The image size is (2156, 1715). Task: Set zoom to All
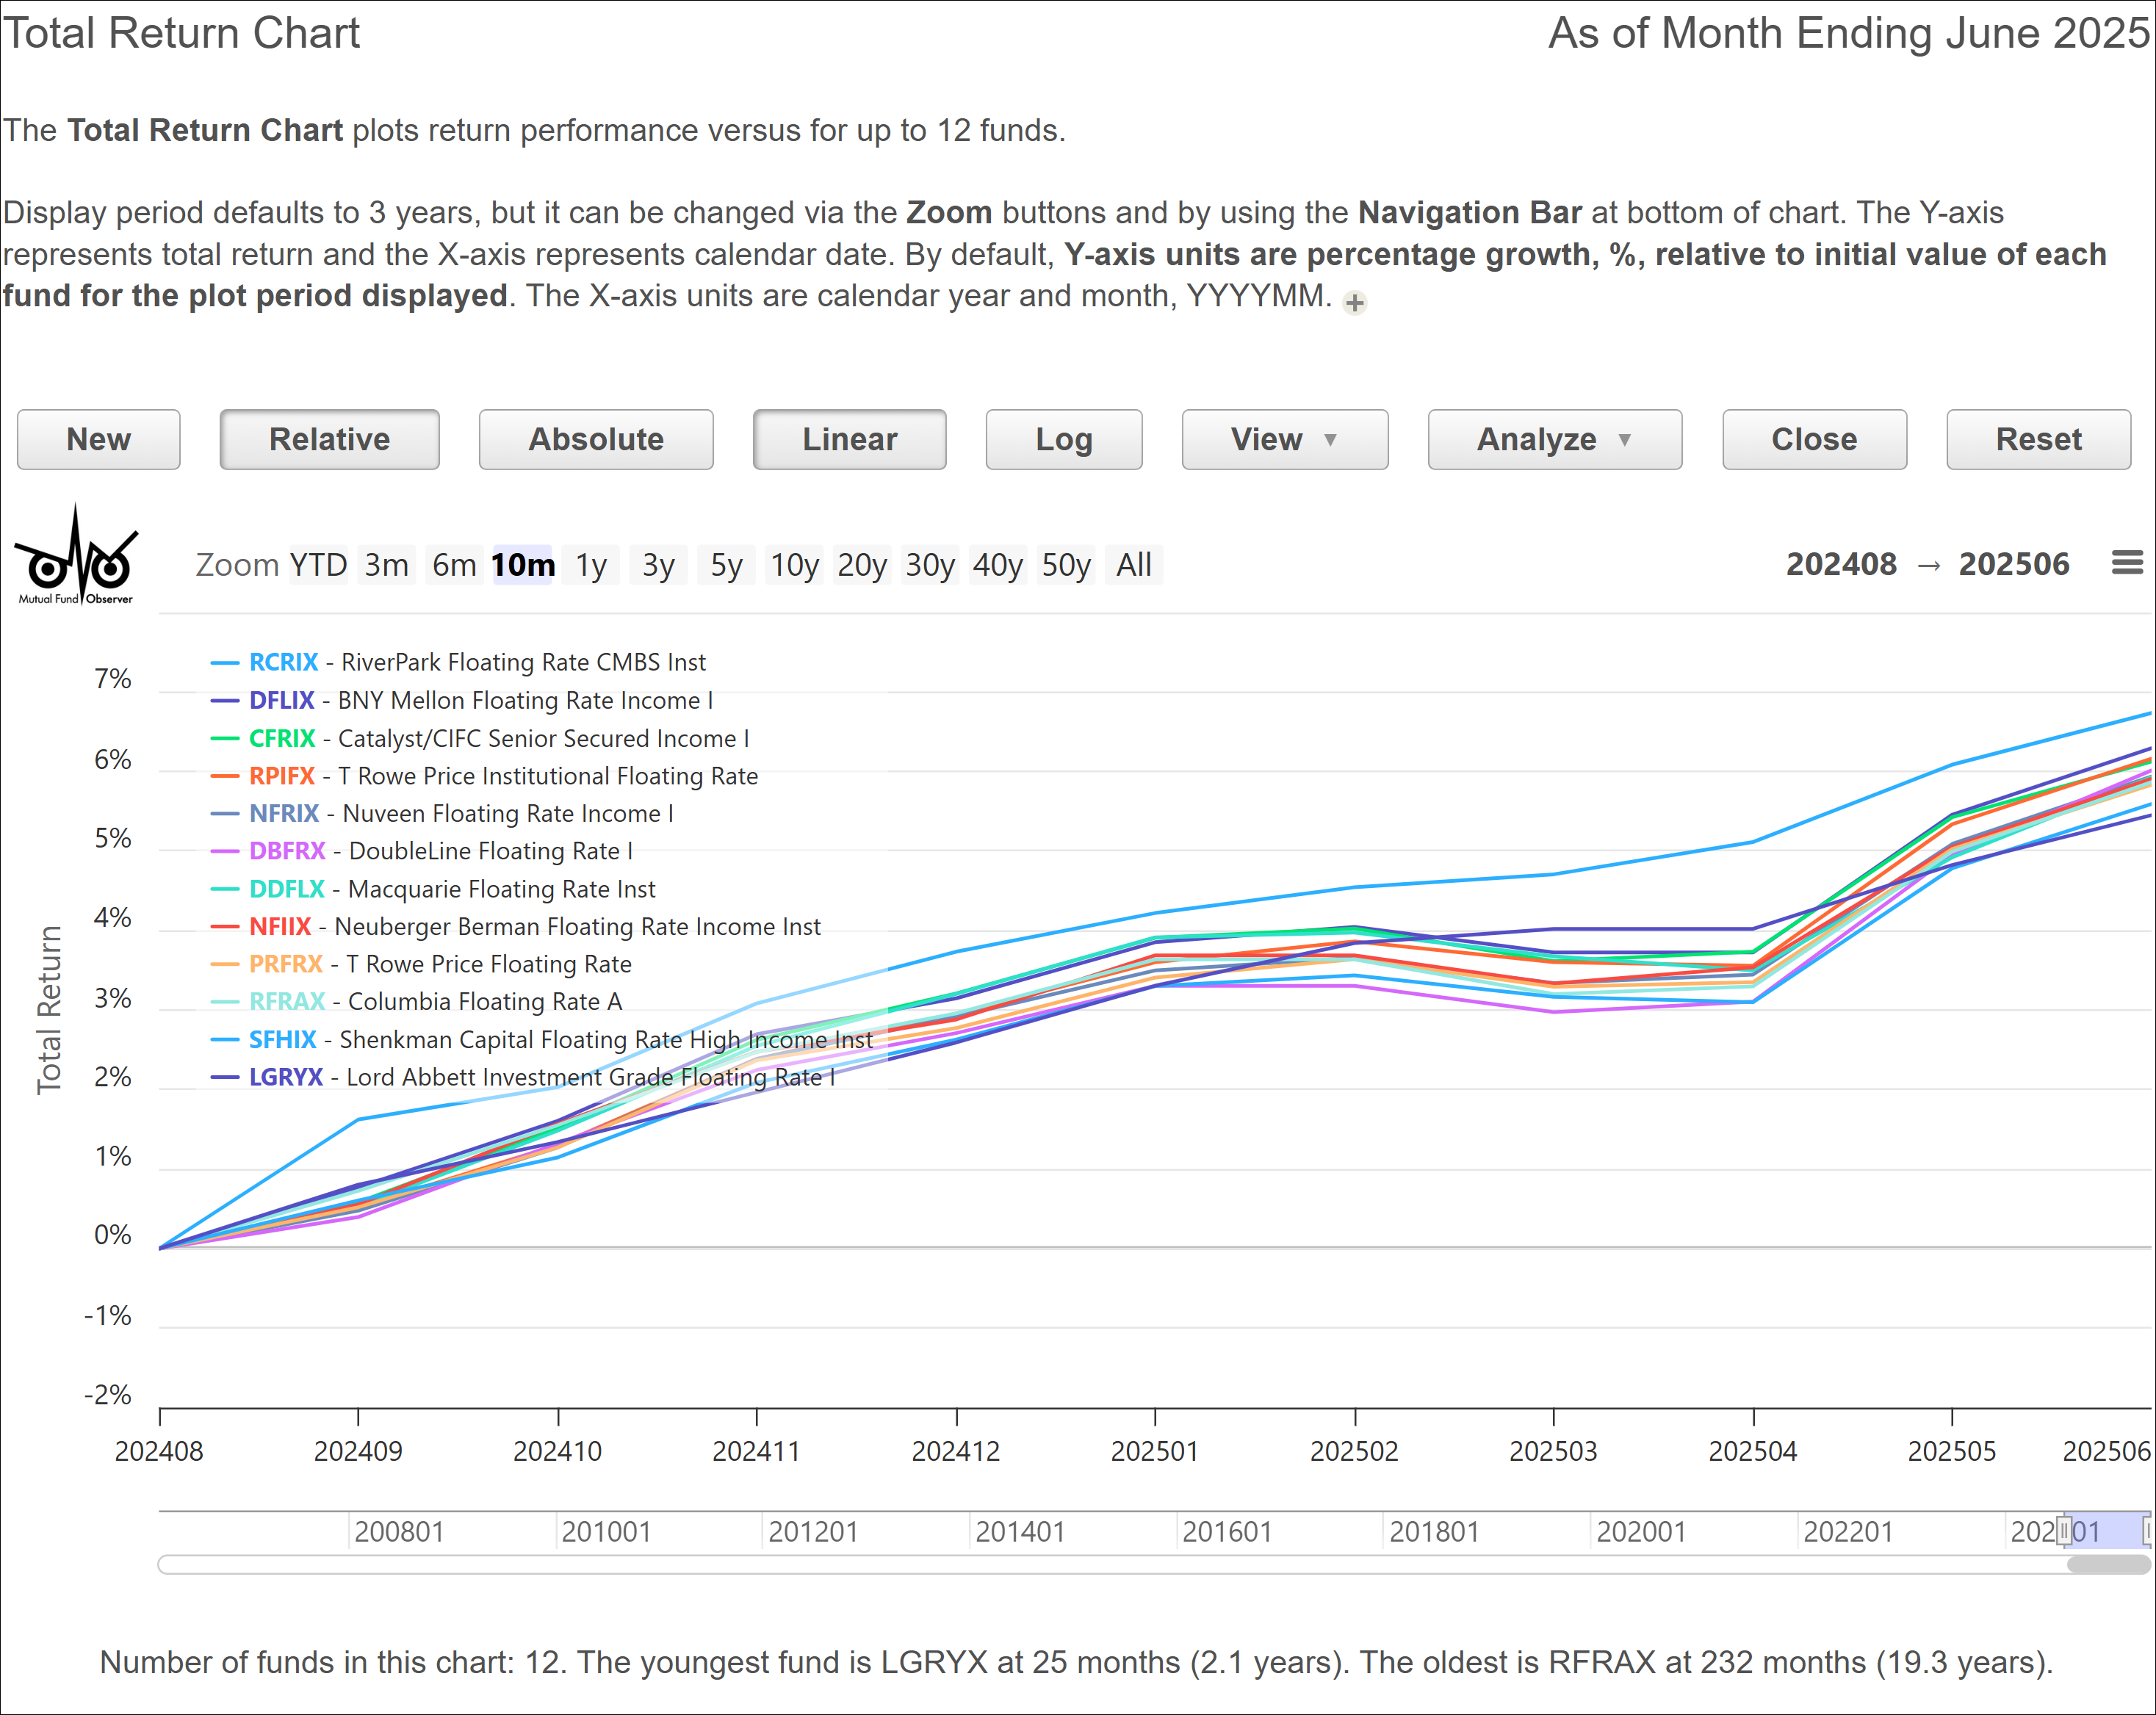point(1134,565)
